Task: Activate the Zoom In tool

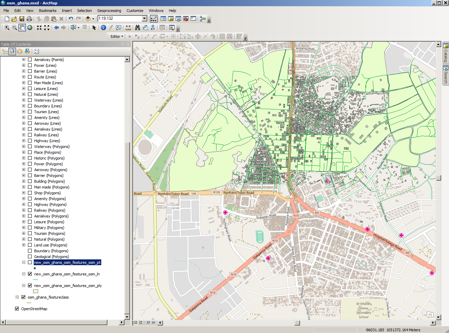Action: click(x=6, y=28)
